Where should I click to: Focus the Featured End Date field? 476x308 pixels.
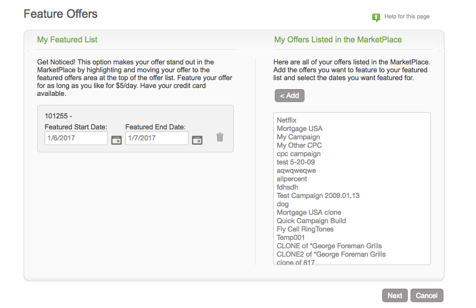(x=157, y=138)
